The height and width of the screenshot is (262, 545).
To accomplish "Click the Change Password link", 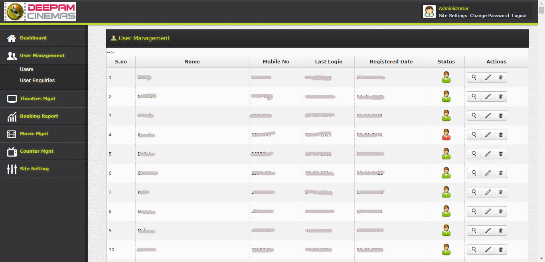I will point(490,16).
